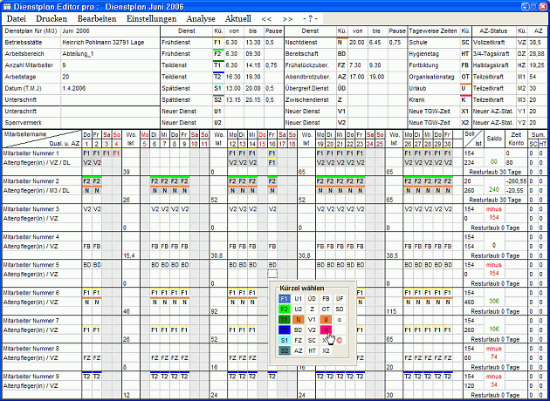Click the Zeit Konto column header
Viewport: 550px width, 401px height.
pyautogui.click(x=516, y=139)
